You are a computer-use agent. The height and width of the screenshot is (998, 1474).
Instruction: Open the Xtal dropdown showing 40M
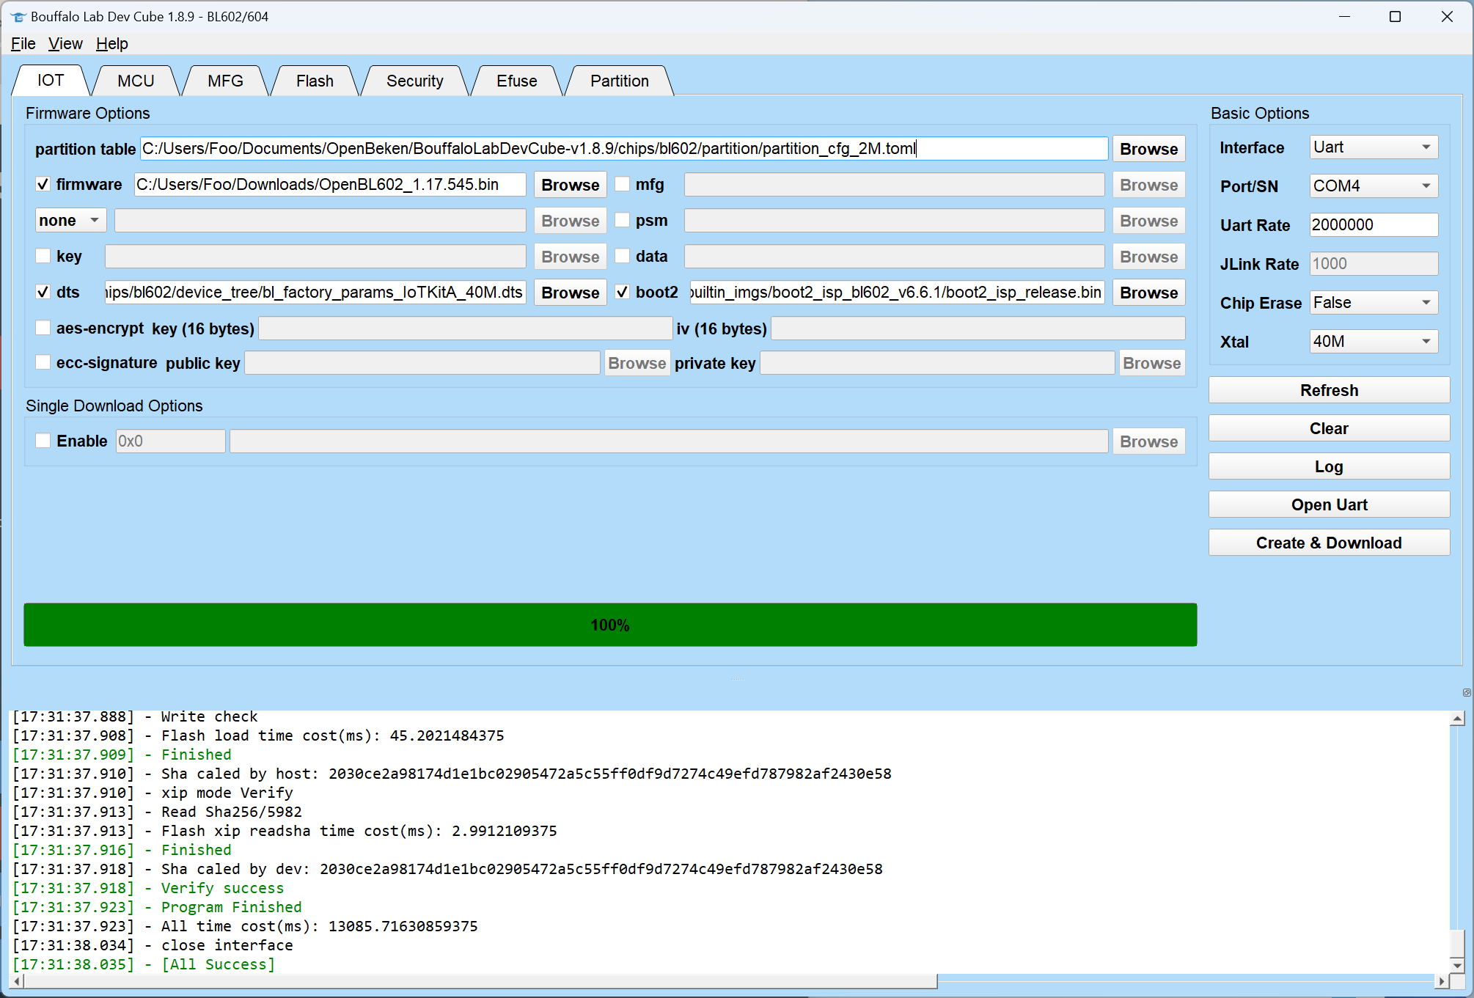point(1374,342)
